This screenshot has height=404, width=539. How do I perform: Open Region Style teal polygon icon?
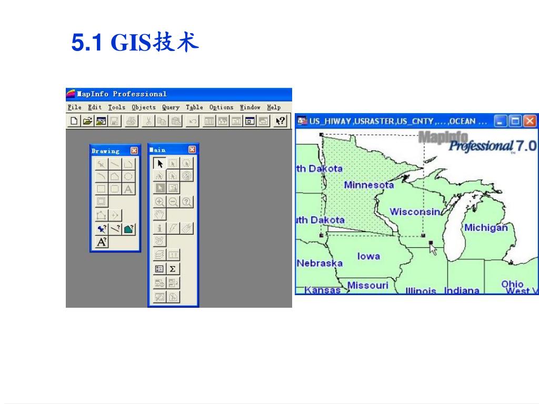[x=128, y=229]
